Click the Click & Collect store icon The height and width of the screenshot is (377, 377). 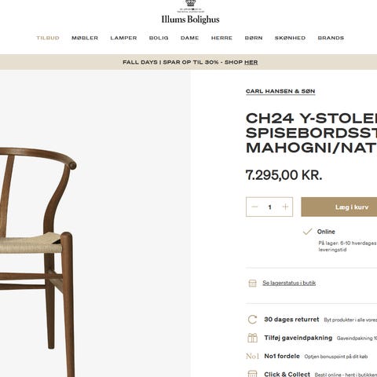point(252,374)
